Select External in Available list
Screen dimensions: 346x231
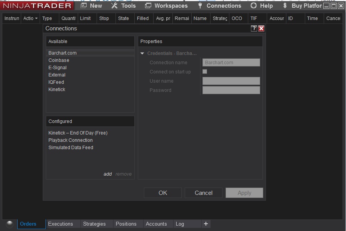tap(90, 75)
